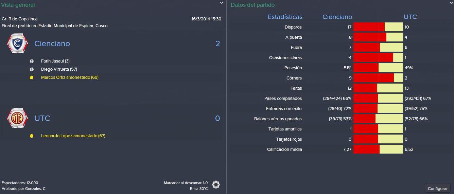Click goal ball icon beside Farih Jasaui

[32, 61]
